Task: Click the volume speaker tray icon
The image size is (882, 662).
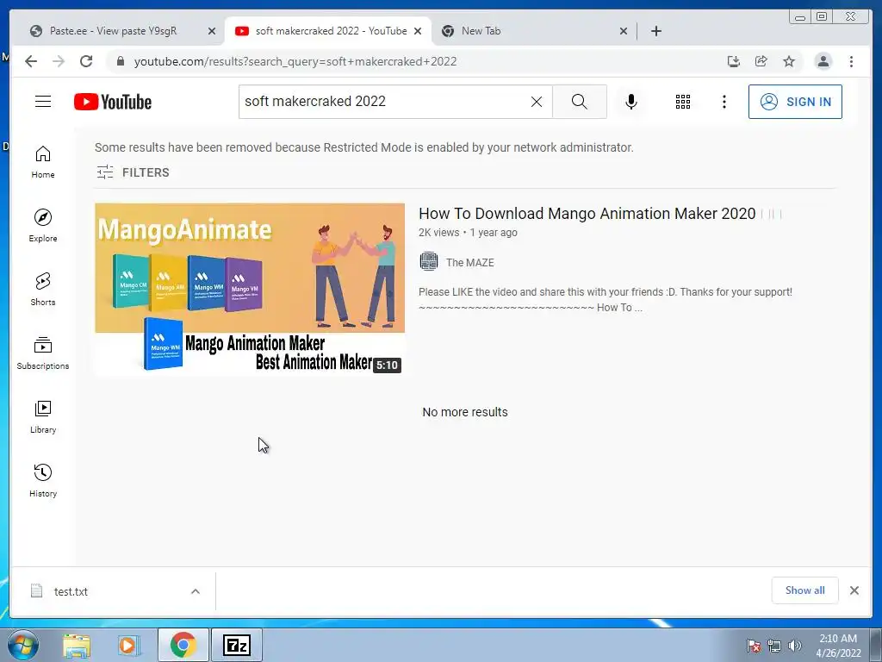Action: [795, 646]
